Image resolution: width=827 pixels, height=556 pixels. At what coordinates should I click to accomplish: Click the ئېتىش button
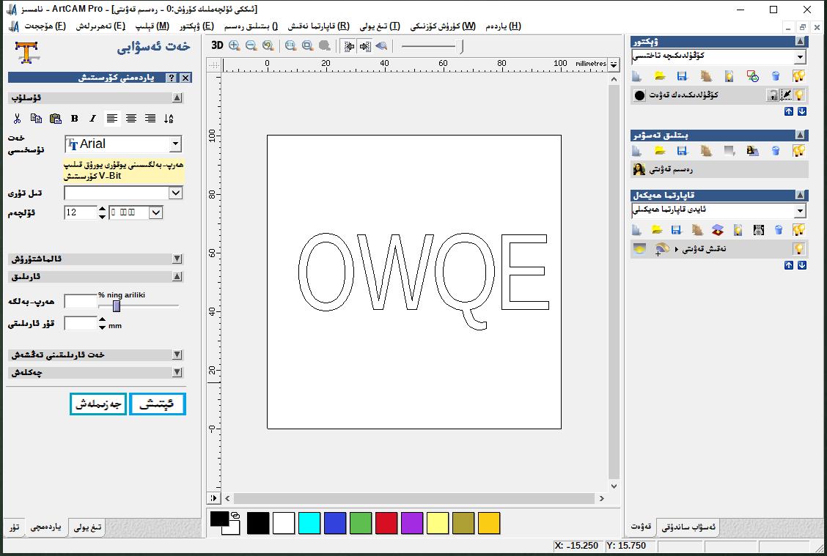157,404
